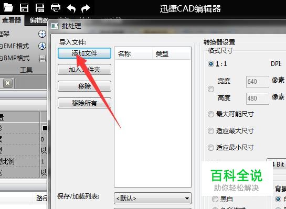Click the 加入文件夹 button

tap(84, 69)
